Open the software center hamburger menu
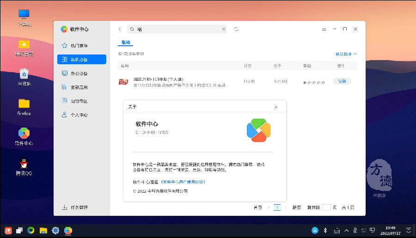Image resolution: width=416 pixels, height=238 pixels. [324, 29]
